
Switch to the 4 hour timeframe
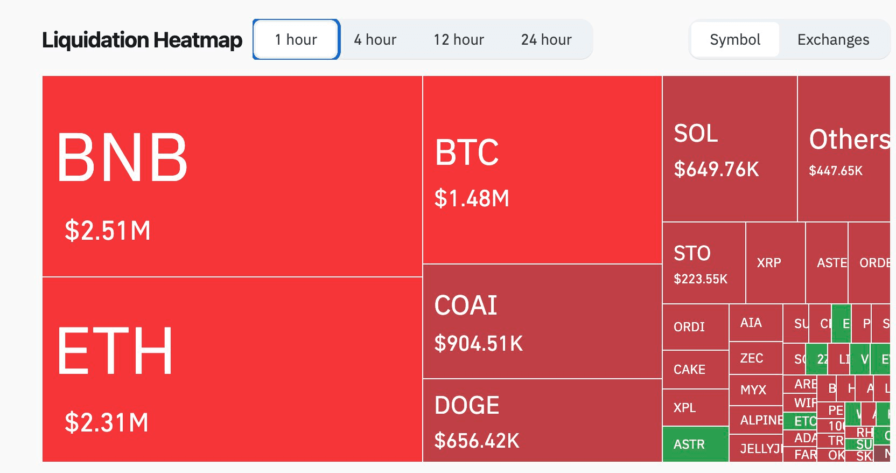(375, 40)
